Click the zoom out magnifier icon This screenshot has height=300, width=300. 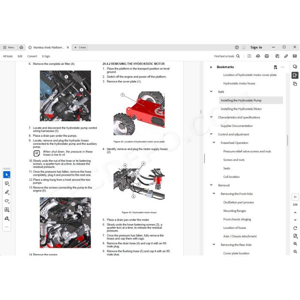[295, 252]
